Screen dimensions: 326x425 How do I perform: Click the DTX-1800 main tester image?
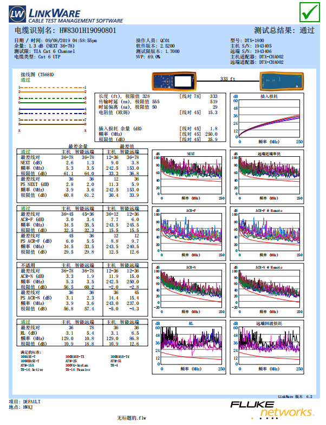pos(174,81)
